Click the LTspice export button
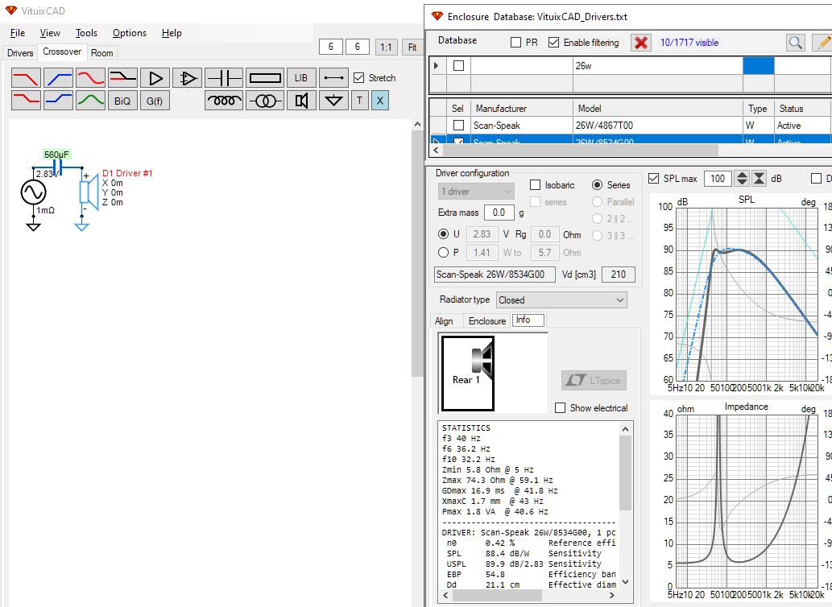 594,381
